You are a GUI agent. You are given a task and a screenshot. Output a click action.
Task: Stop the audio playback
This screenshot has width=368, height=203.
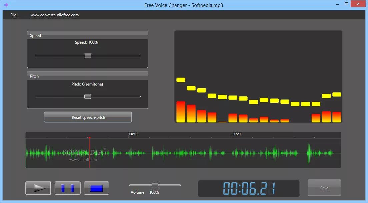96,188
